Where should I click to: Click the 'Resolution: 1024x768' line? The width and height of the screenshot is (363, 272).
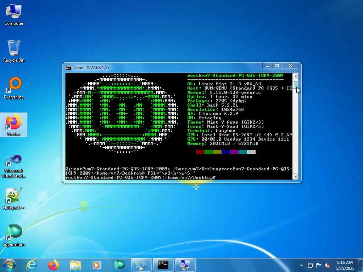[x=216, y=109]
